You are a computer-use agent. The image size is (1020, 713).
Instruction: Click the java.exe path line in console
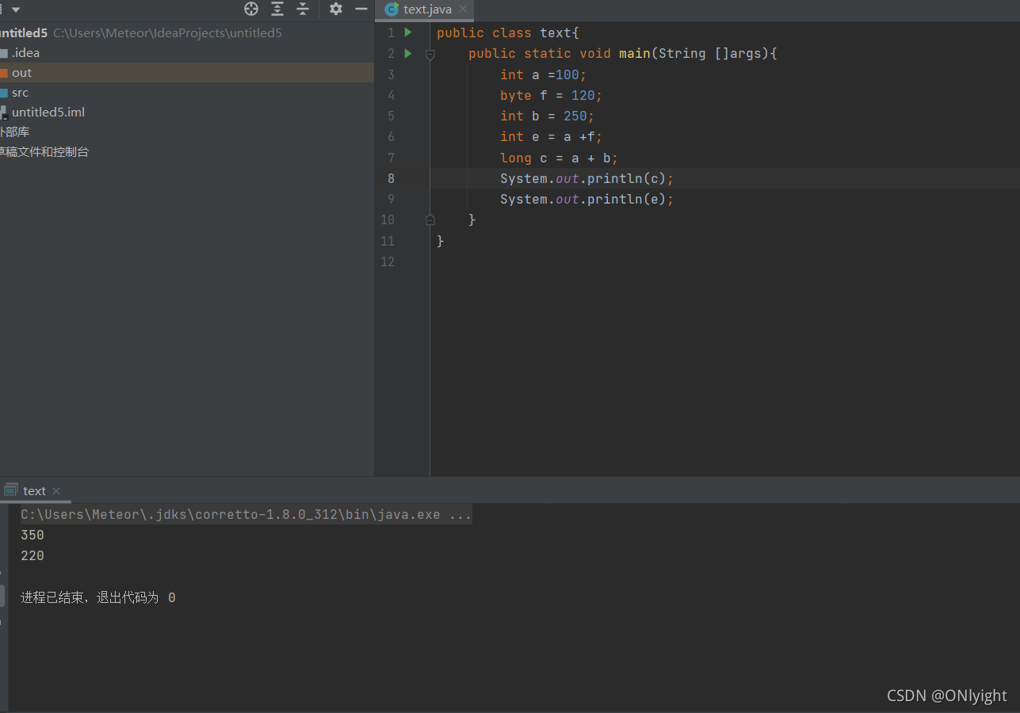[238, 514]
